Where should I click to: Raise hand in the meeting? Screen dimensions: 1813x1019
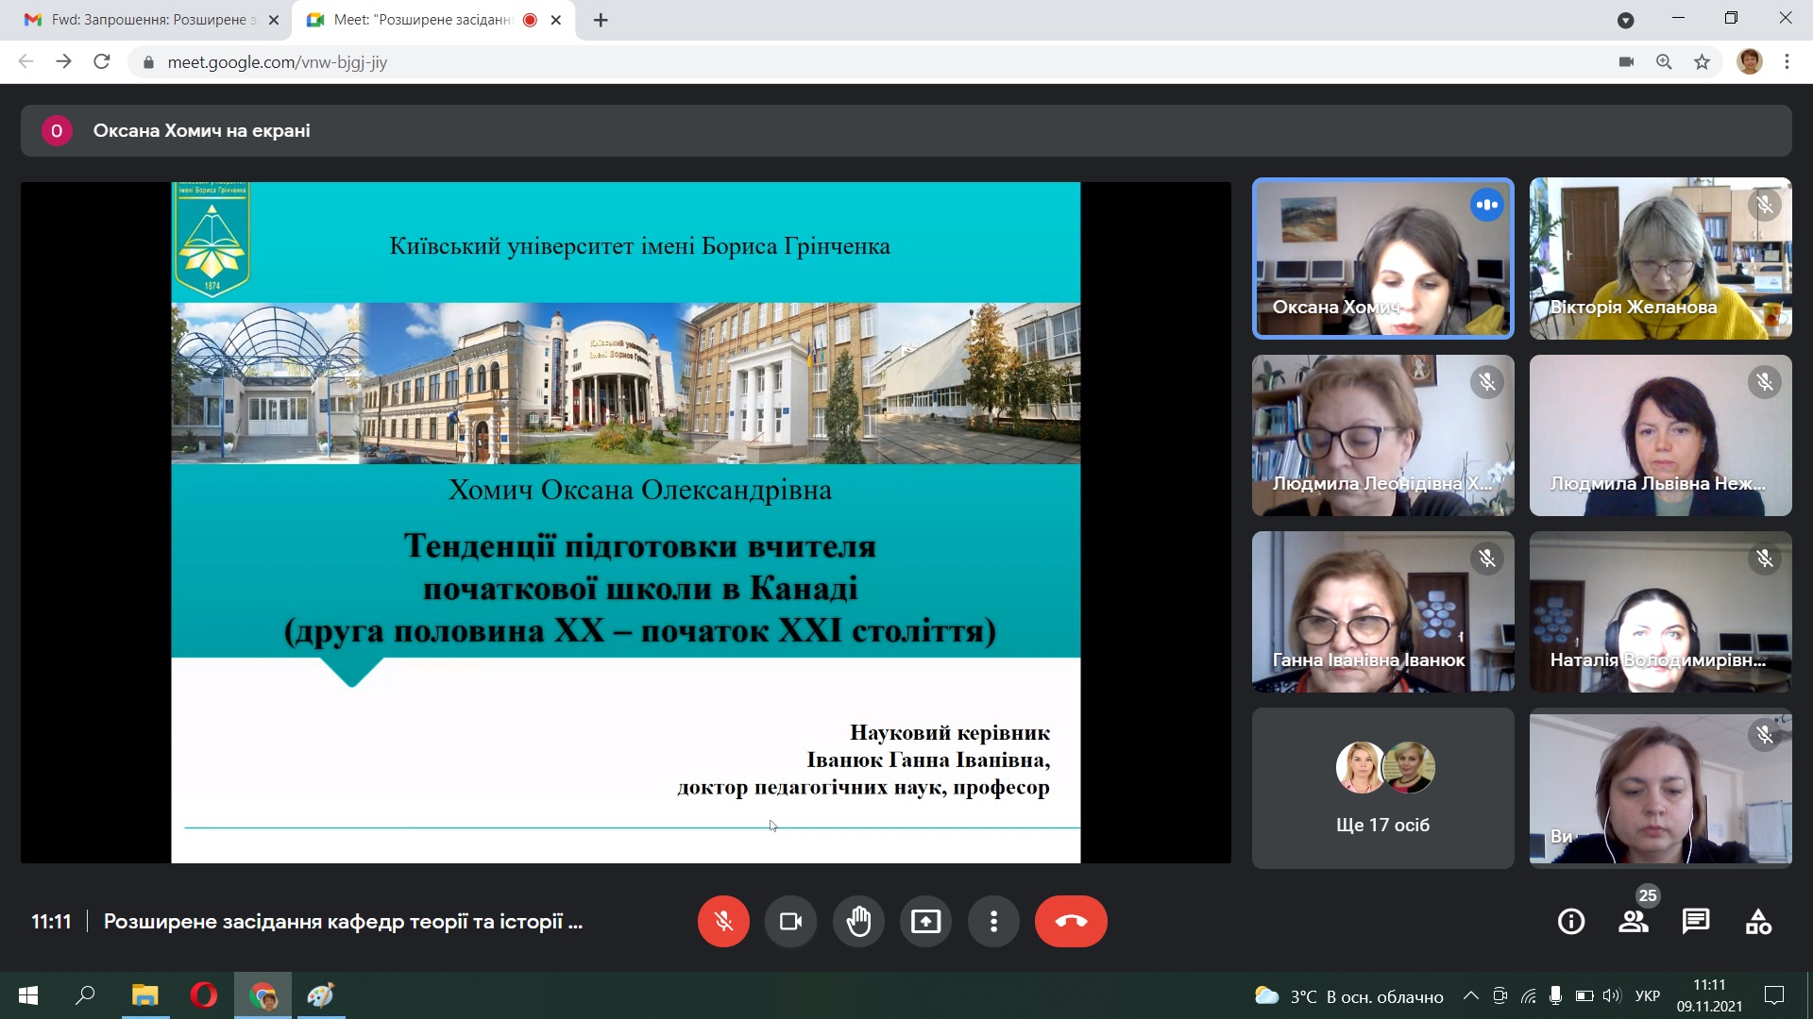pos(858,921)
